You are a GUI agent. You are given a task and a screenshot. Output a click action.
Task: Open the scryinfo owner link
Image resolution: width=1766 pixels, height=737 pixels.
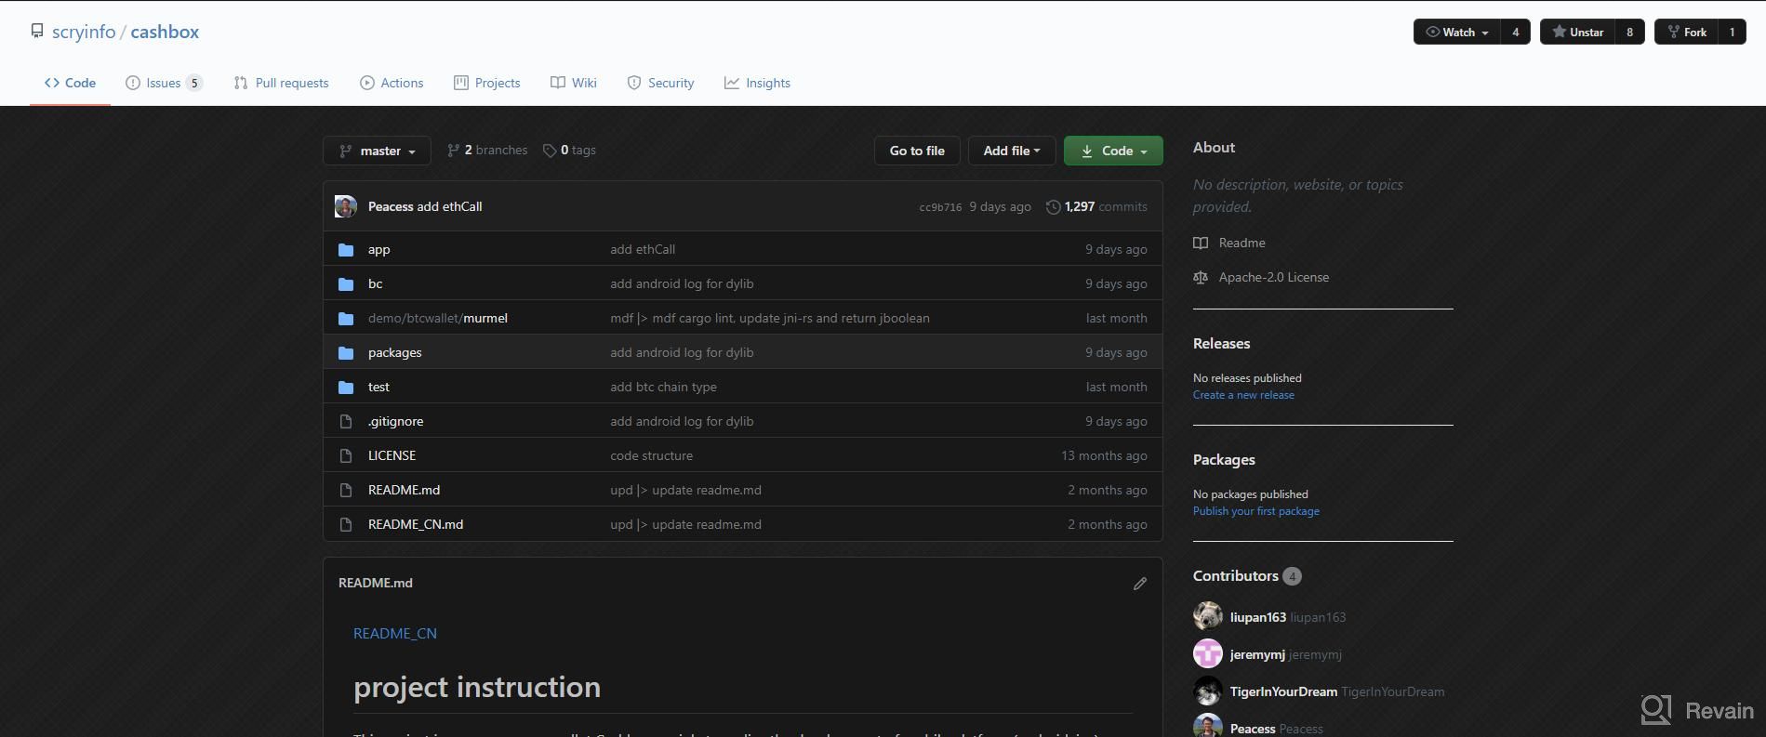point(84,32)
